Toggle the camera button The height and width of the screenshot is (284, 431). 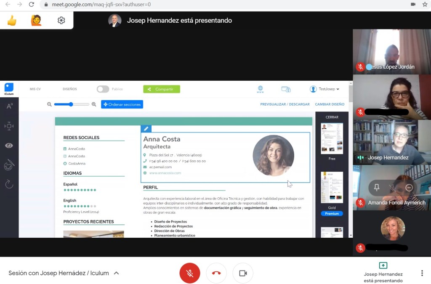(x=243, y=273)
